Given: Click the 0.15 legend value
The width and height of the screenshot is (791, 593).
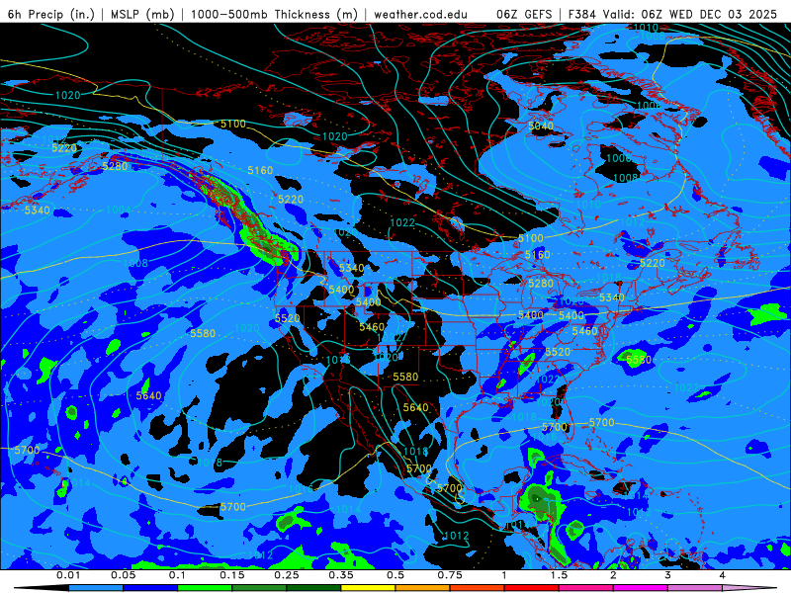Looking at the screenshot, I should pyautogui.click(x=232, y=575).
